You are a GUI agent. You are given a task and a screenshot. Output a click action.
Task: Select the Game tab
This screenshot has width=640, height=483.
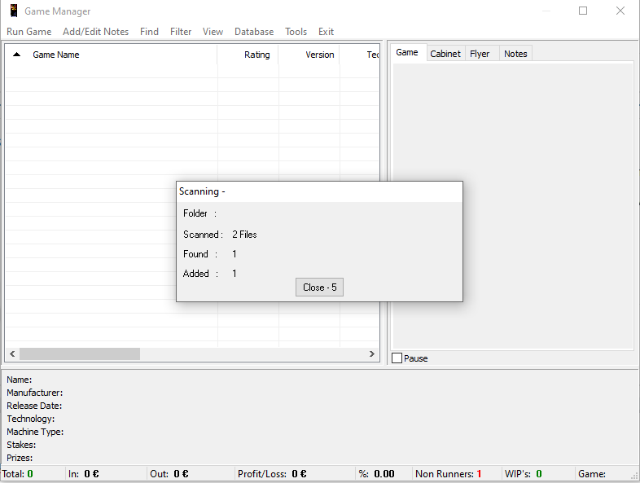click(x=407, y=53)
